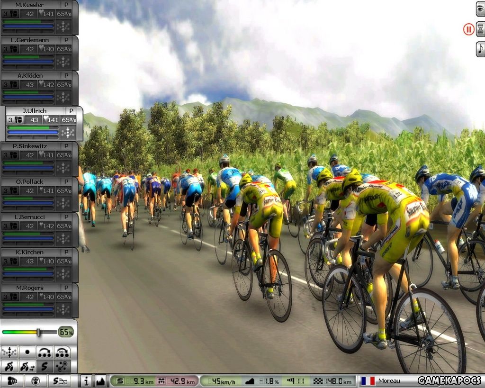Click the single dot effort button
This screenshot has width=485, height=388.
27,352
